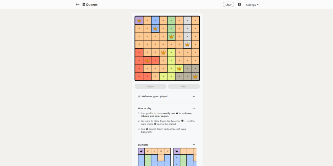The width and height of the screenshot is (333, 166).
Task: Open help via the question mark icon
Action: click(239, 5)
